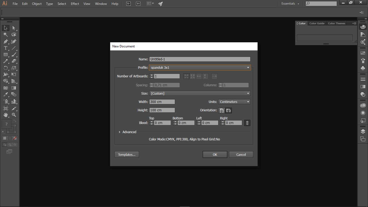Viewport: 368px width, 207px height.
Task: Click the Fill color box
Action: coord(6,124)
